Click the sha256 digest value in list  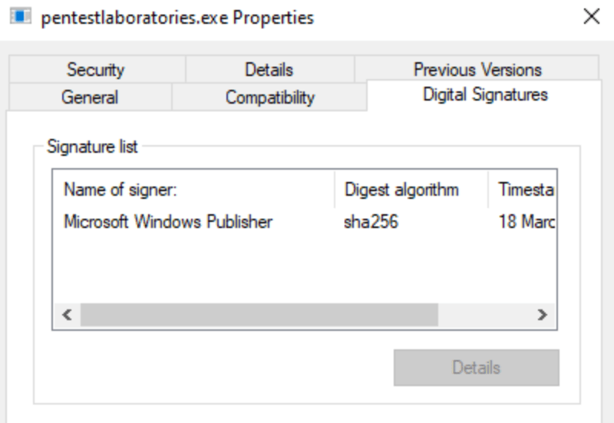point(371,222)
